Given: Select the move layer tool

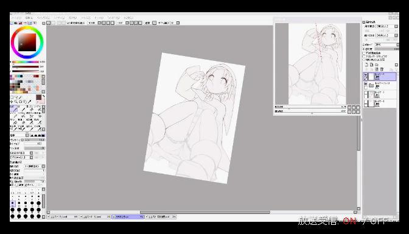Looking at the screenshot, I should pos(12,101).
